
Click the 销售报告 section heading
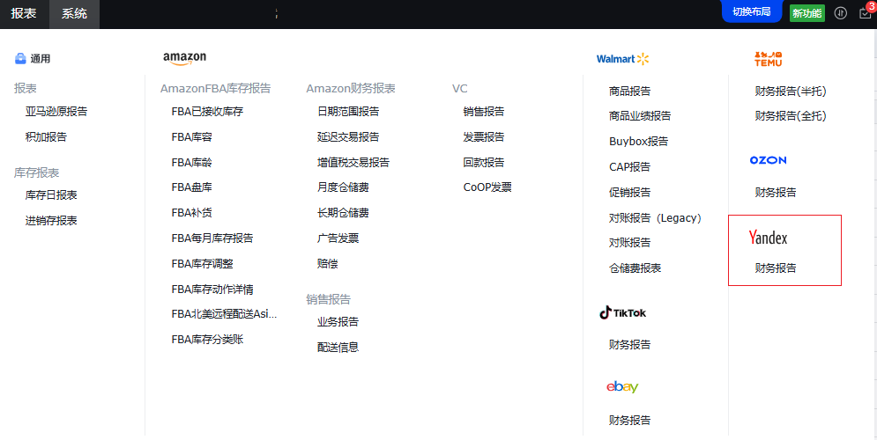click(x=328, y=299)
